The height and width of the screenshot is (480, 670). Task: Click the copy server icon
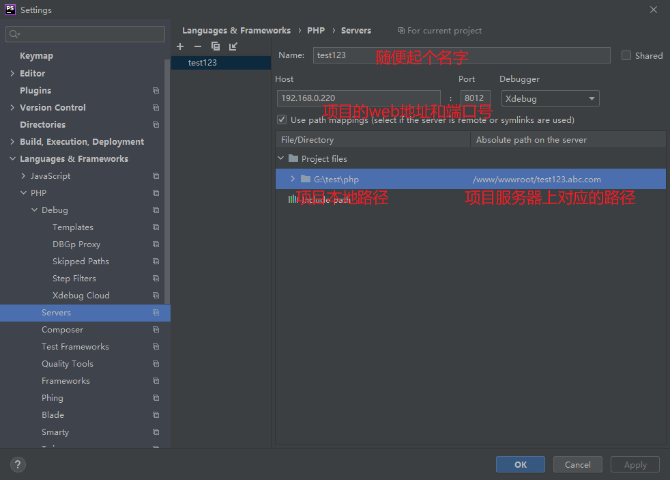pos(216,46)
